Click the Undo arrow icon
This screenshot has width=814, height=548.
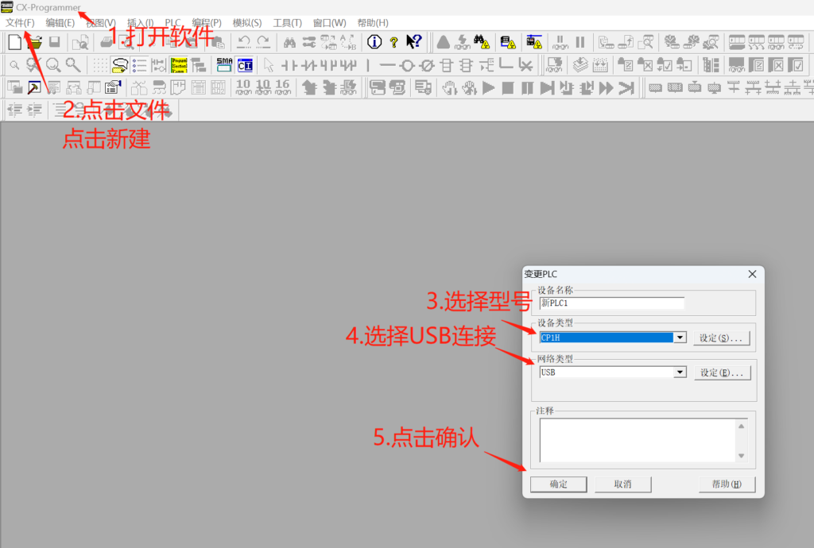coord(244,42)
